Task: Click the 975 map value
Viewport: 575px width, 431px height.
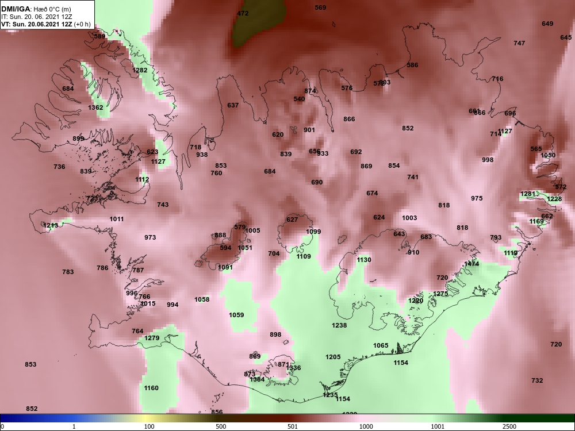Action: coord(477,198)
